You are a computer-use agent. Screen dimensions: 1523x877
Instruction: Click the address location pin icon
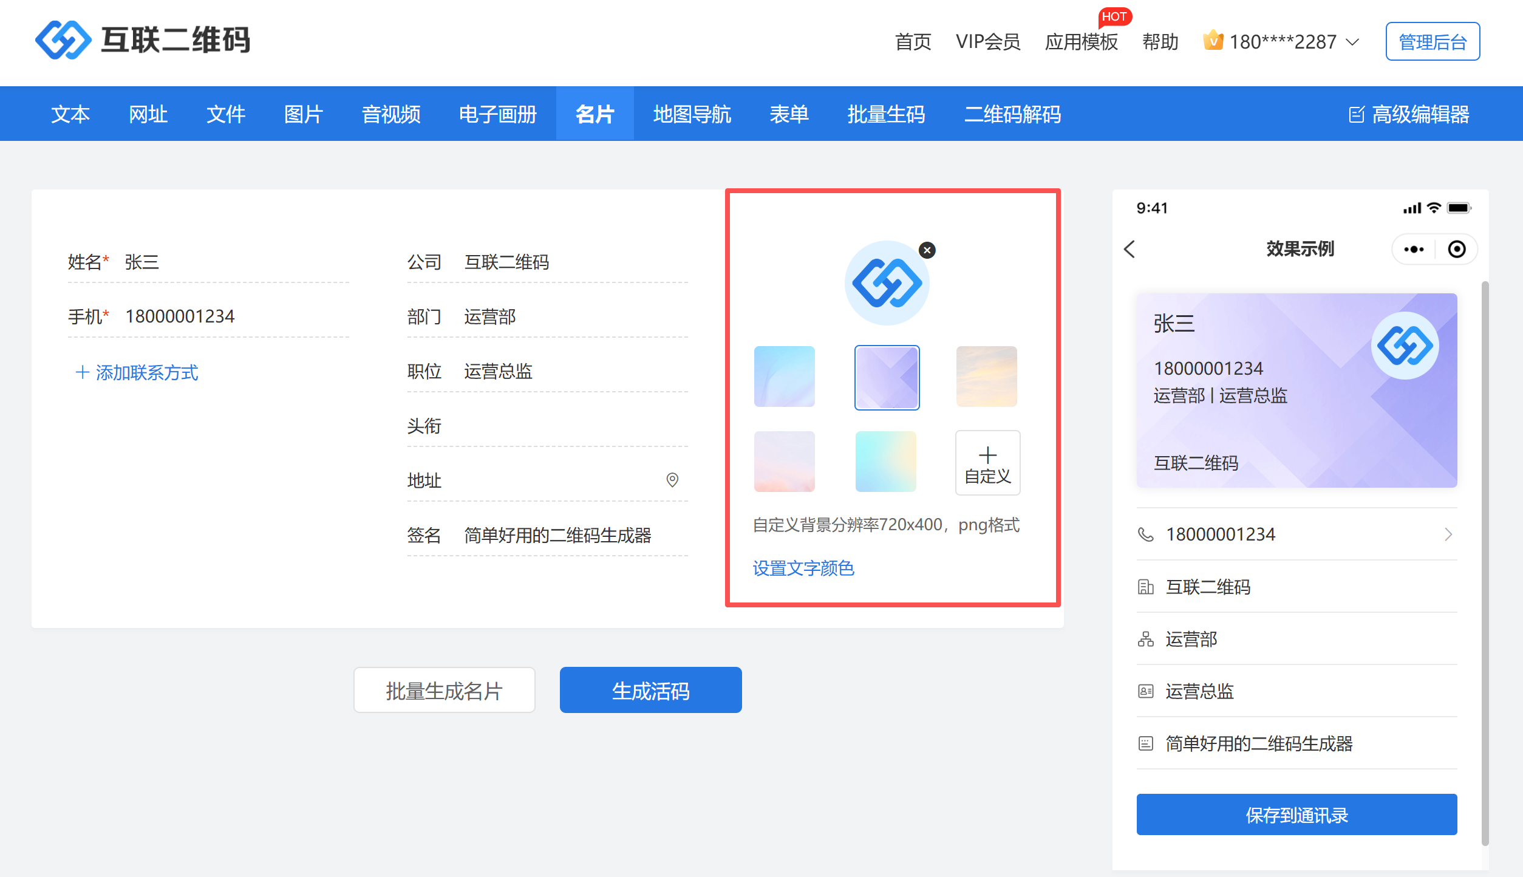pyautogui.click(x=672, y=480)
